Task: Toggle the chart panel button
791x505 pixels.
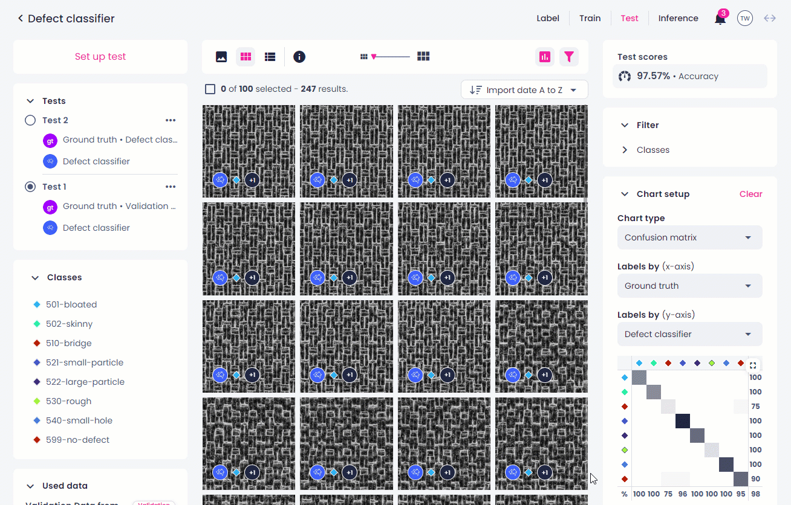Action: coord(545,57)
